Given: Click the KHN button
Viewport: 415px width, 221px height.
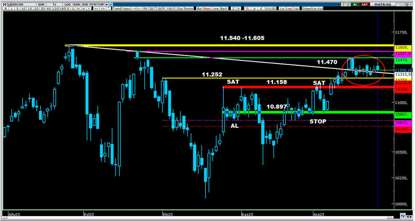Looking at the screenshot, I should pyautogui.click(x=76, y=5).
